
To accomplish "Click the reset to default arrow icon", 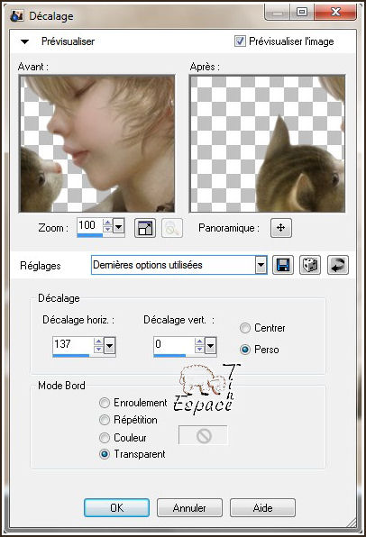I will pyautogui.click(x=337, y=265).
